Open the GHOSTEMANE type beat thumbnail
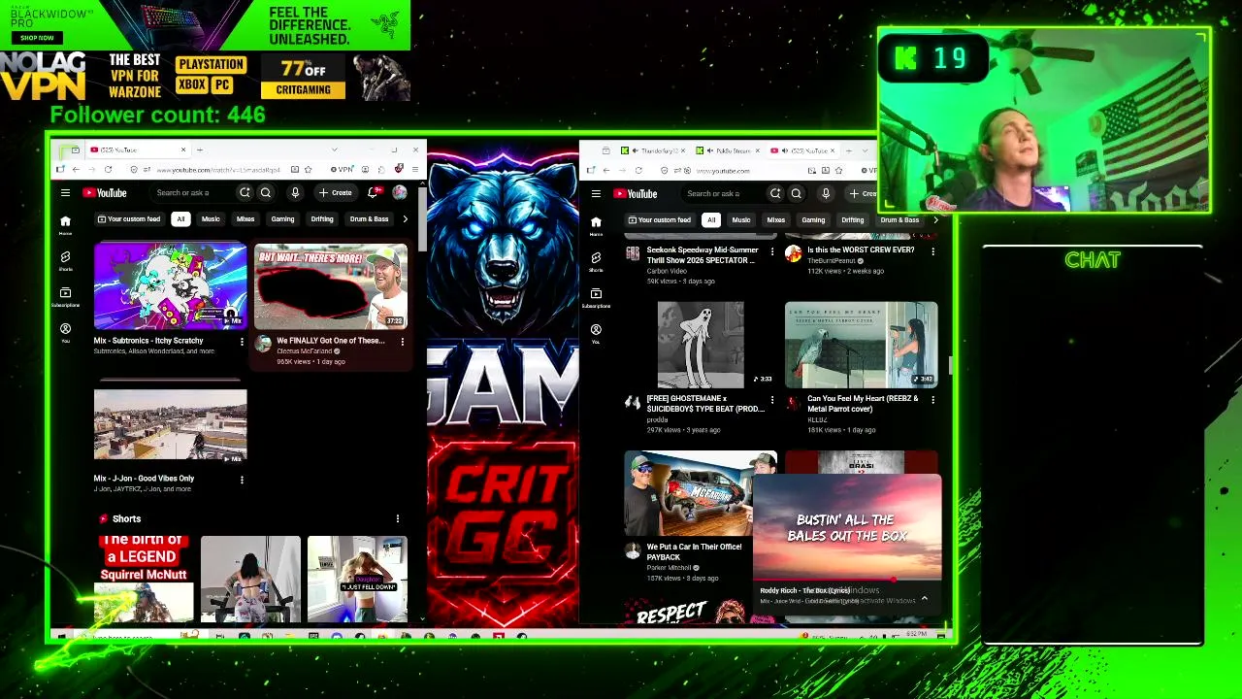1242x699 pixels. tap(701, 345)
